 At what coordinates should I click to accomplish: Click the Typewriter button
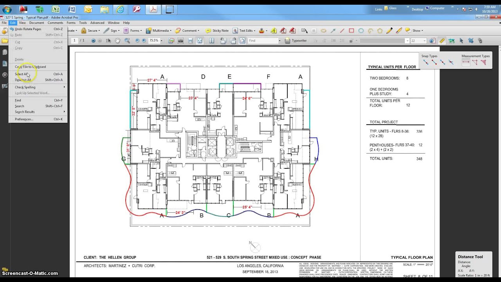pos(296,41)
